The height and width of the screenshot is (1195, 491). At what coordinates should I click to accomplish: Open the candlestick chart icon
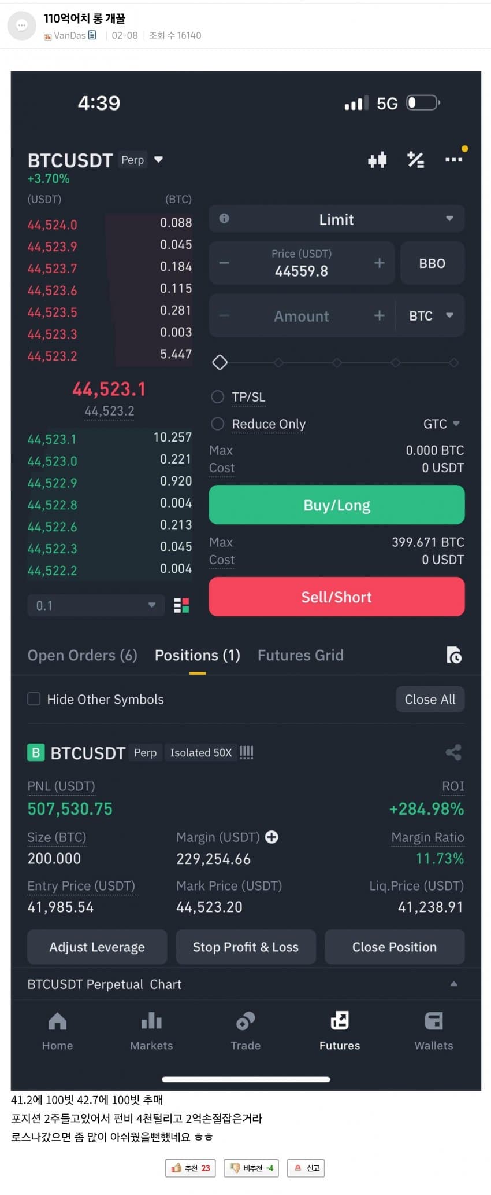[377, 160]
